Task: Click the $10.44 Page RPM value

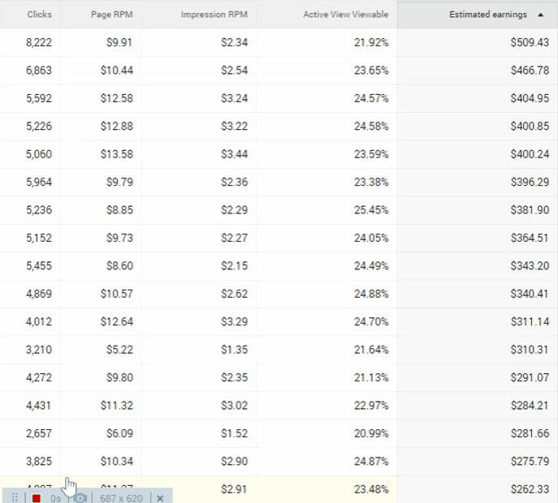Action: coord(117,70)
